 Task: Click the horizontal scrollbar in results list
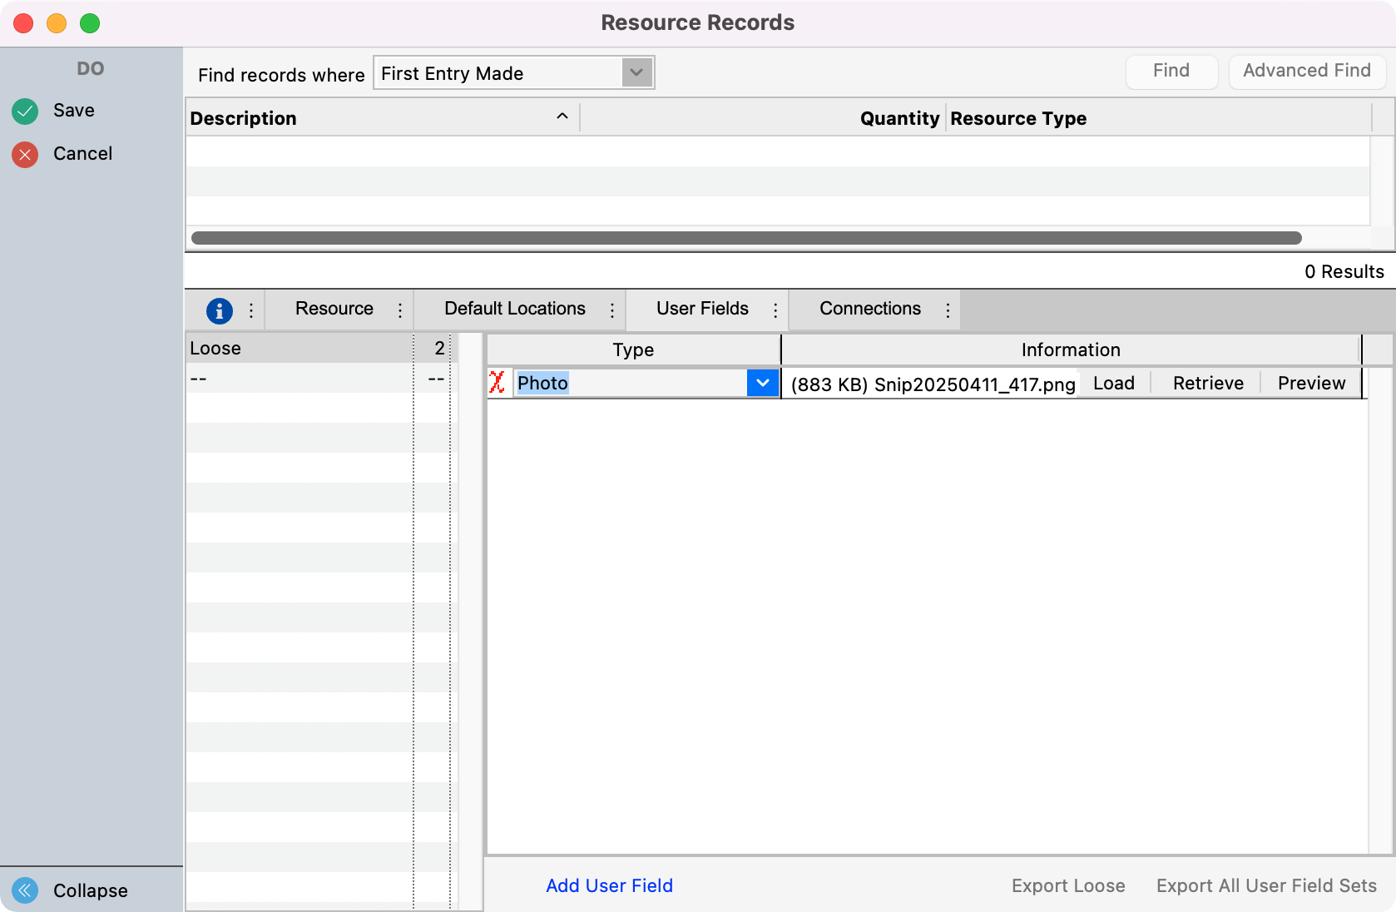pyautogui.click(x=745, y=238)
